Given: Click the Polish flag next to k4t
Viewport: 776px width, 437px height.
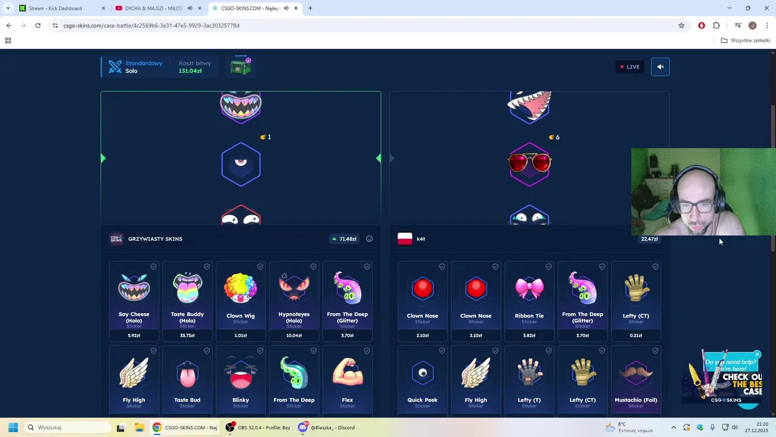Looking at the screenshot, I should 405,239.
